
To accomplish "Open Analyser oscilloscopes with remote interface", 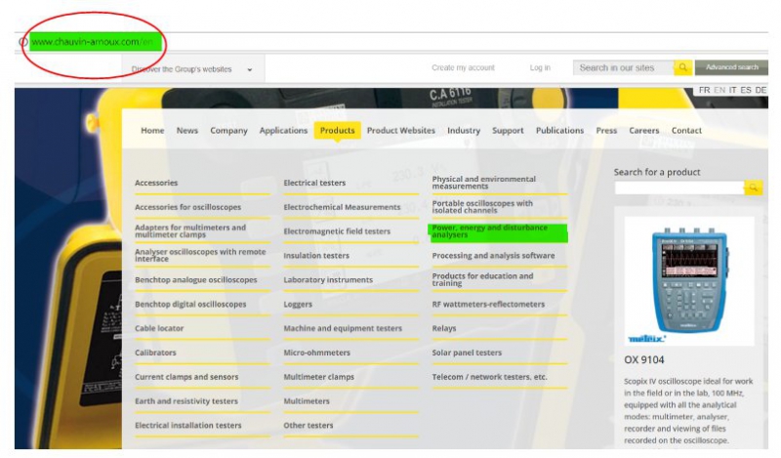I will click(200, 255).
